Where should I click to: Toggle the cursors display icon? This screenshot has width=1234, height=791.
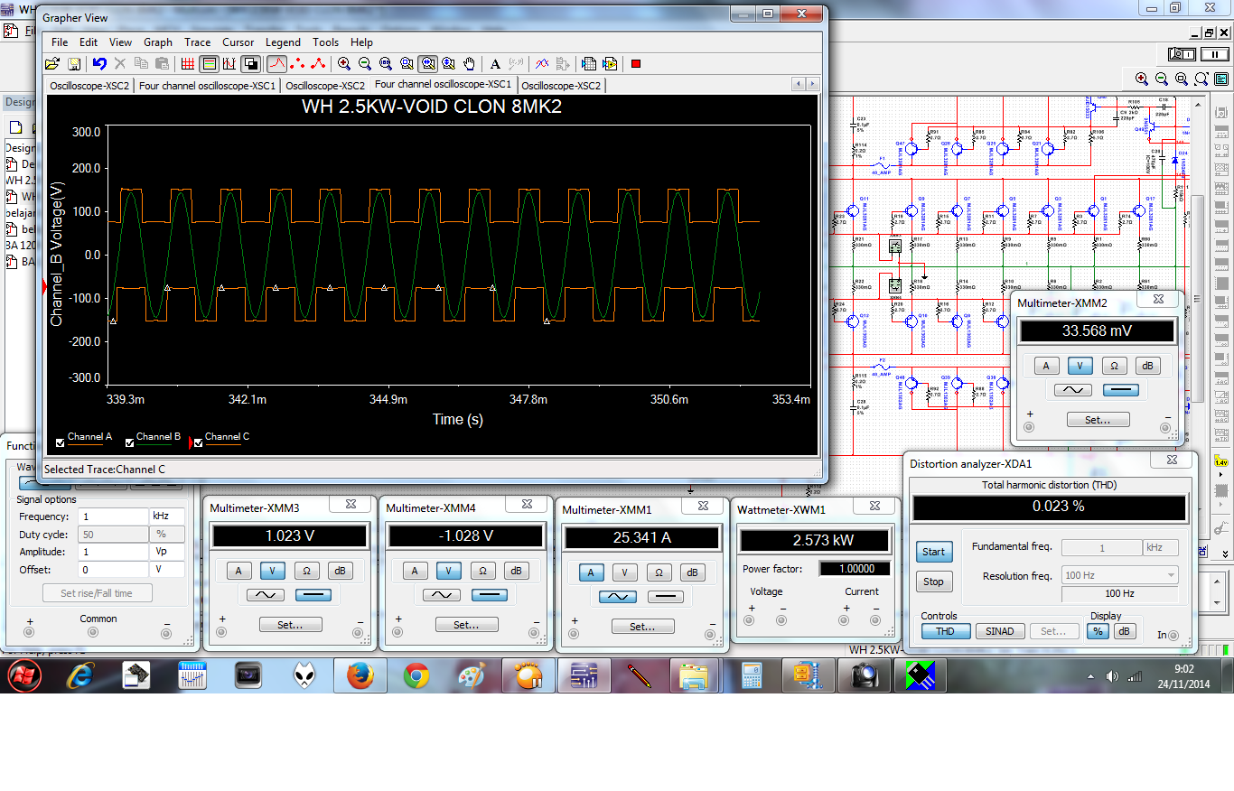pyautogui.click(x=229, y=63)
